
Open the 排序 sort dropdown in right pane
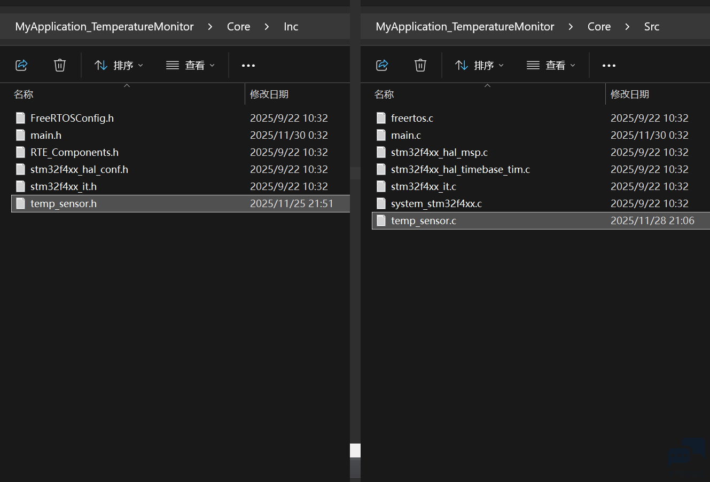(x=479, y=65)
